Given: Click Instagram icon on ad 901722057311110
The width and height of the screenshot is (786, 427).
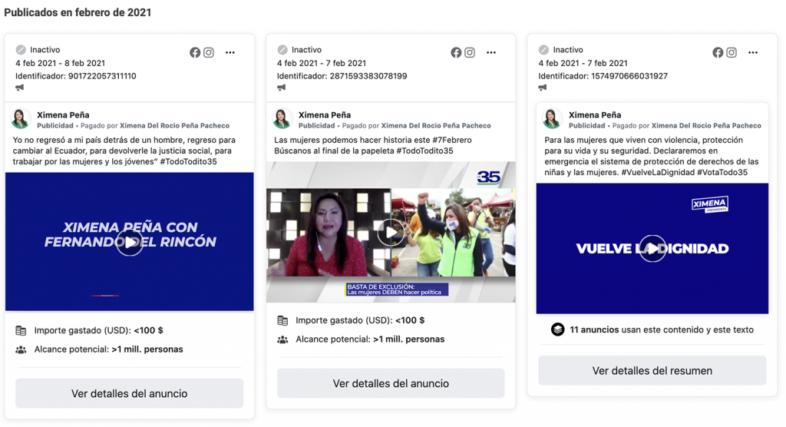Looking at the screenshot, I should point(209,53).
